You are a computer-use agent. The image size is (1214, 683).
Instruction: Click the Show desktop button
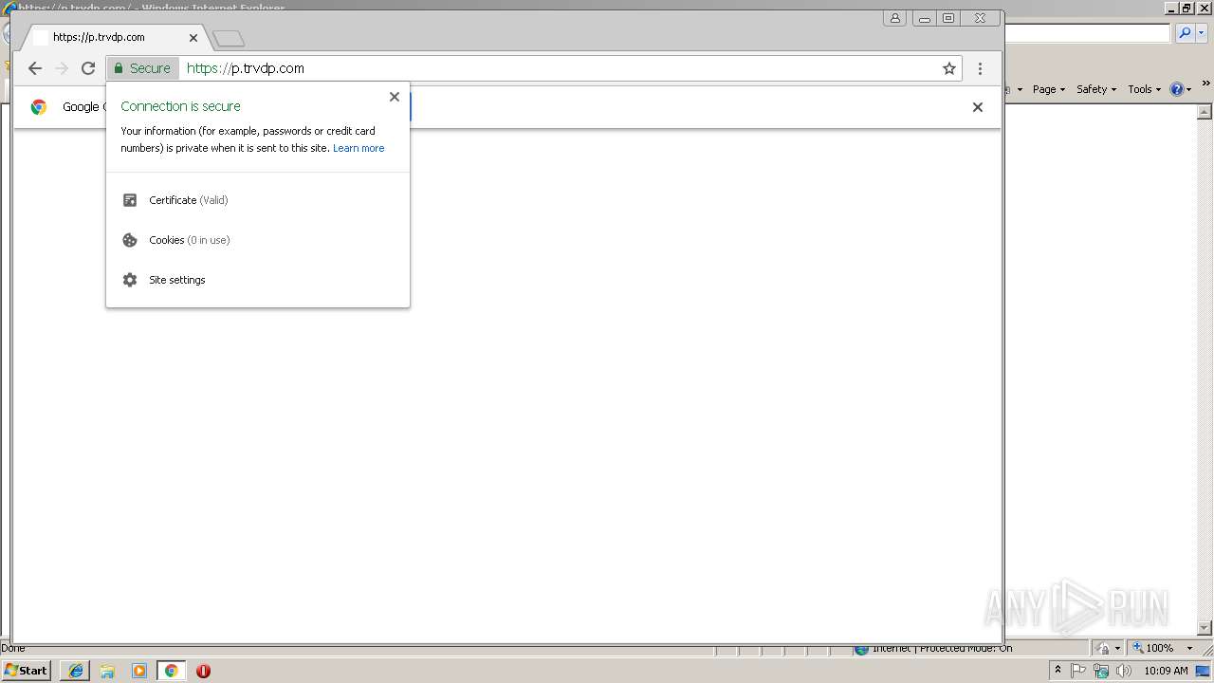click(x=1204, y=671)
